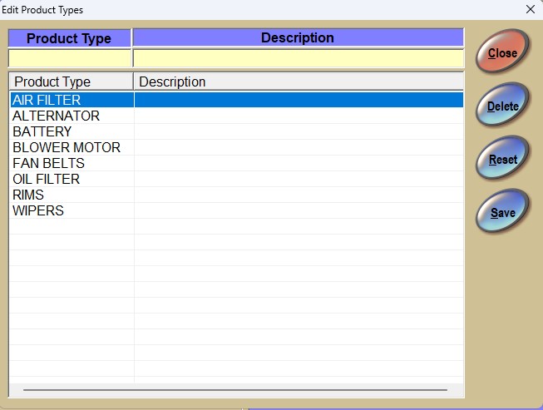Select ALTERNATOR in the product list
Viewport: 543px width, 410px height.
click(x=56, y=116)
